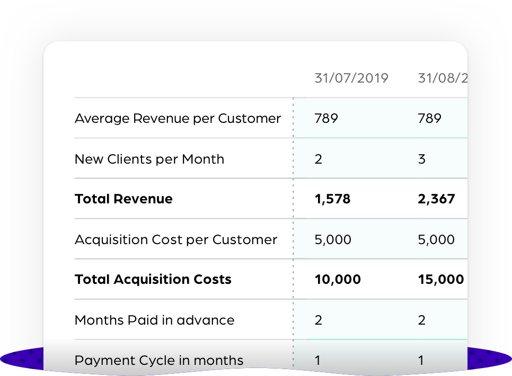Viewport: 512px width, 376px height.
Task: Click the Total Revenue figure 2,367
Action: (x=436, y=199)
